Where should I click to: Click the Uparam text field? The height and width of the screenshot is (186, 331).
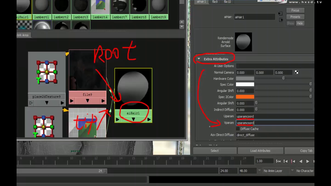(x=274, y=116)
